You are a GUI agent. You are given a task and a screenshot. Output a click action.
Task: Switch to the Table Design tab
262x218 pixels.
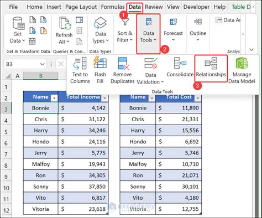tap(241, 7)
